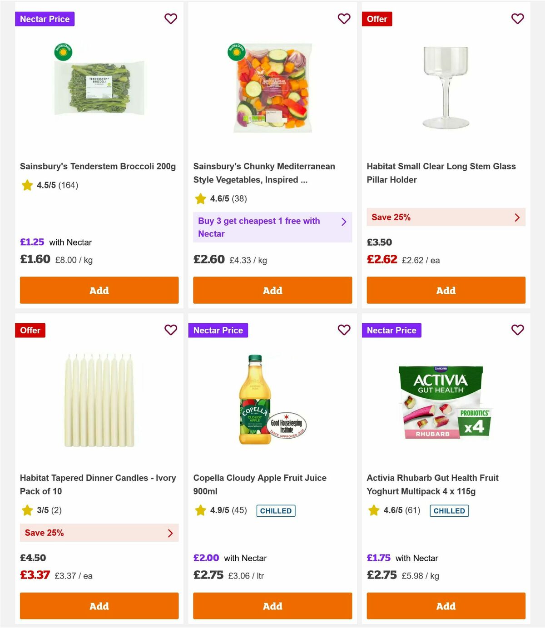545x628 pixels.
Task: Expand the Save 25% offer on Dinner Candles
Action: [99, 533]
